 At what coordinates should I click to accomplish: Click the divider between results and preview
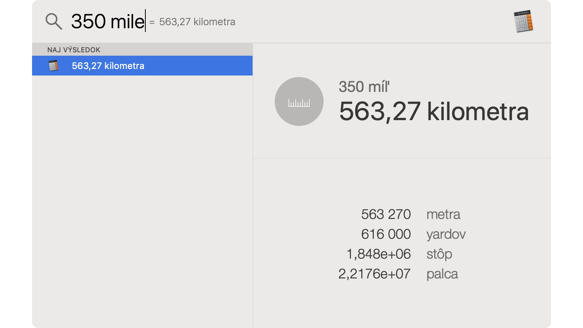coord(253,185)
